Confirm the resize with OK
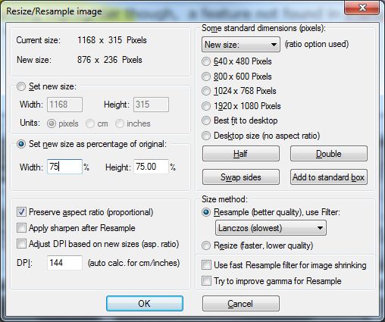 point(145,303)
